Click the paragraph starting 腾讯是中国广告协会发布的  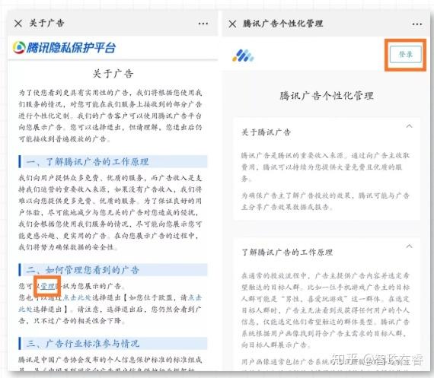point(110,364)
